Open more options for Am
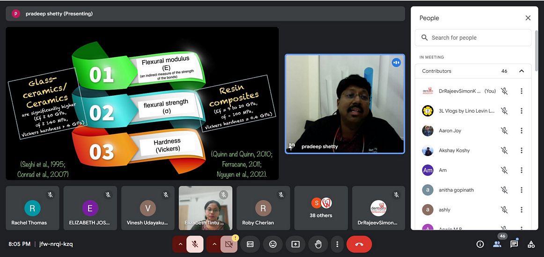This screenshot has height=257, width=544. (x=521, y=170)
